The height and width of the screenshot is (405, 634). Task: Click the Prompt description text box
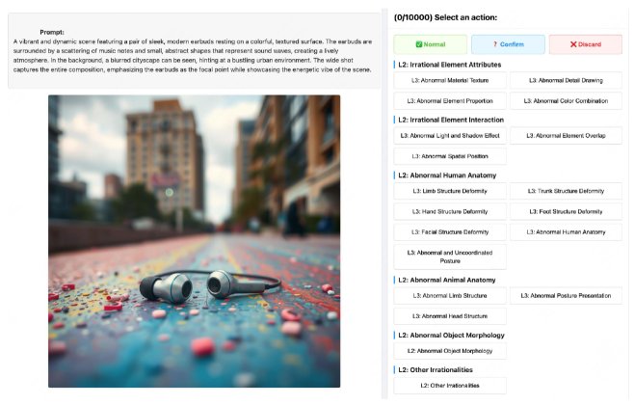(x=194, y=50)
